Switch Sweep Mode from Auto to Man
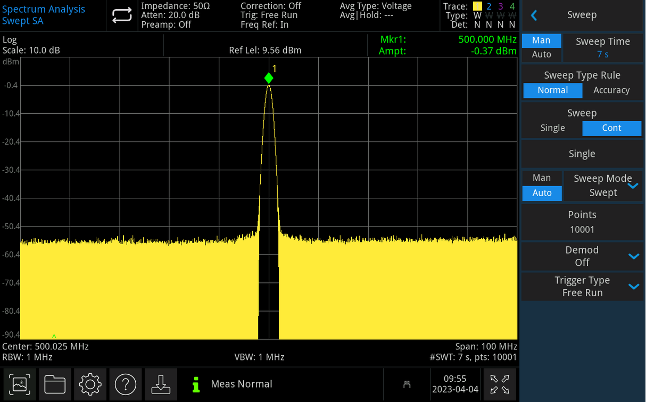The image size is (646, 402). click(541, 177)
